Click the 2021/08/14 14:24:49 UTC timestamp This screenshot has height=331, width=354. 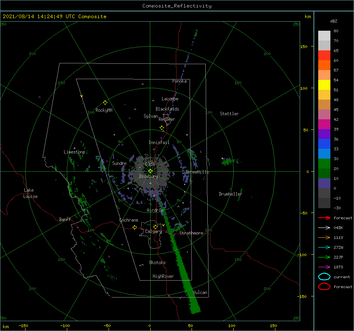coord(54,17)
